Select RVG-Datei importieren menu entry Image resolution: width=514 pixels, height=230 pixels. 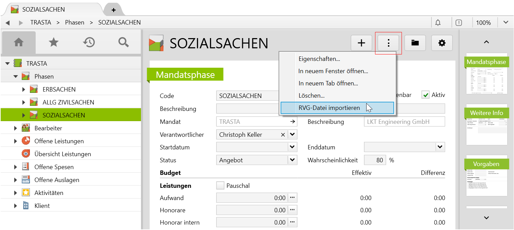point(329,108)
